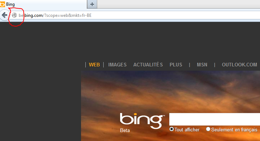Open the WEB search scope

point(94,65)
